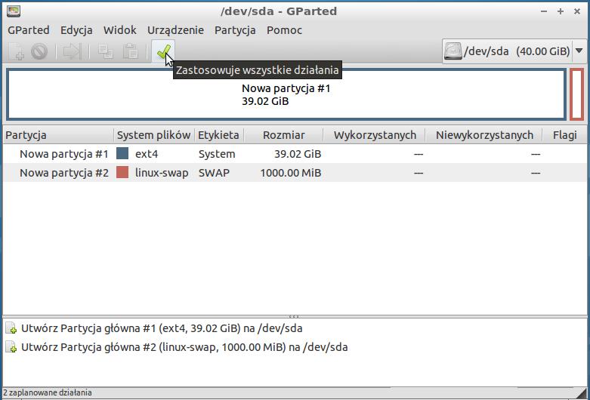Viewport: 590px width, 400px height.
Task: Click the 1000.00 MiB size cell
Action: (291, 173)
